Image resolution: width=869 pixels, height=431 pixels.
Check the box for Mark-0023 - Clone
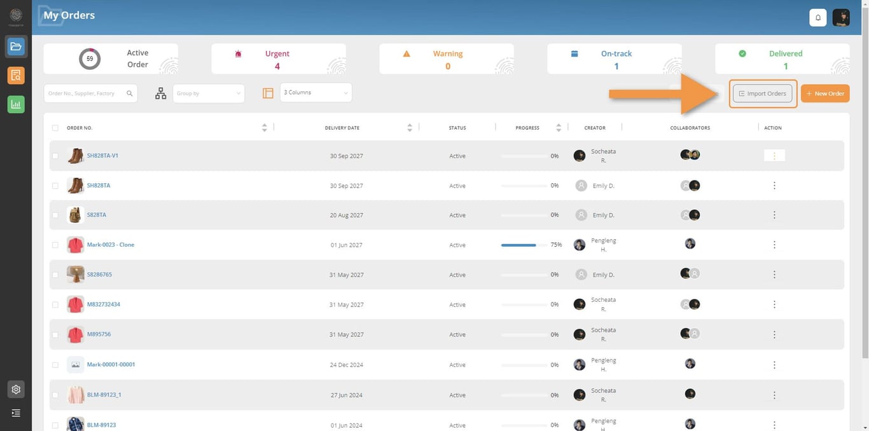[55, 245]
